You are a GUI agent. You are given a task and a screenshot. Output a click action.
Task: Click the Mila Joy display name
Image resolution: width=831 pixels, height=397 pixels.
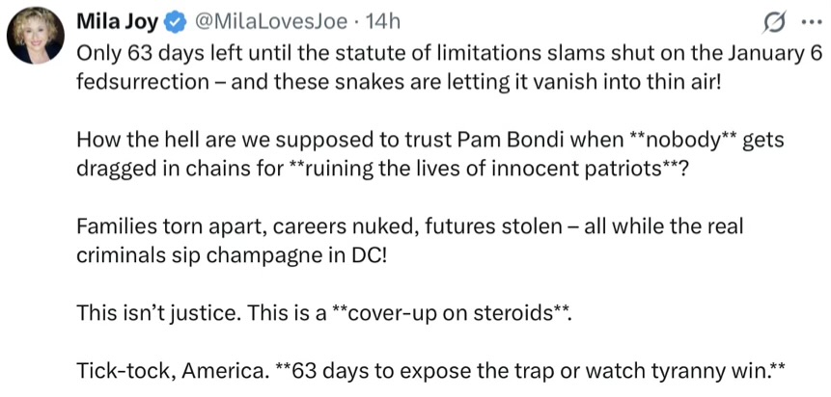110,21
